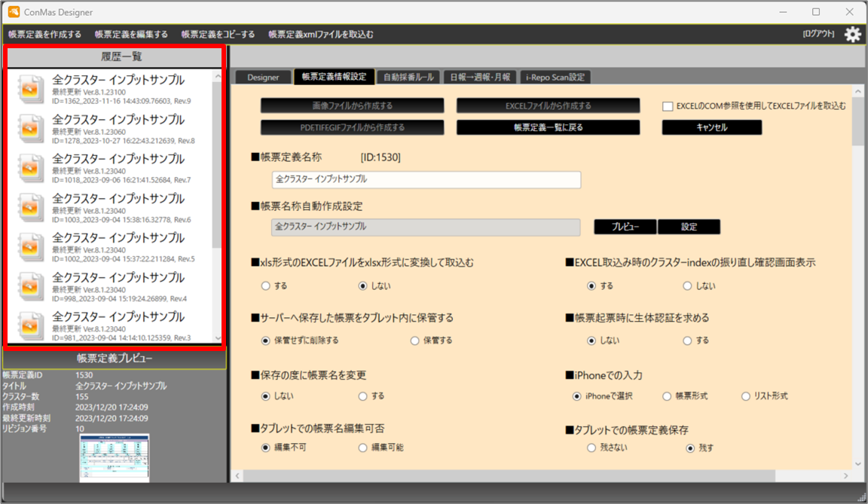Click the 帳票定義一覧に戻る button
This screenshot has width=868, height=504.
pos(548,127)
